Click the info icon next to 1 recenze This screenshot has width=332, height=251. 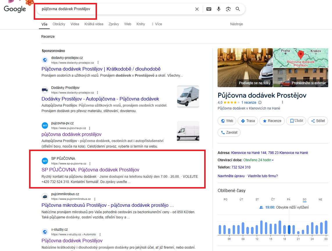pyautogui.click(x=260, y=103)
